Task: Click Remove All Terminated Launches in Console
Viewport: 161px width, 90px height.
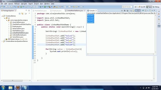Action: click(128, 10)
